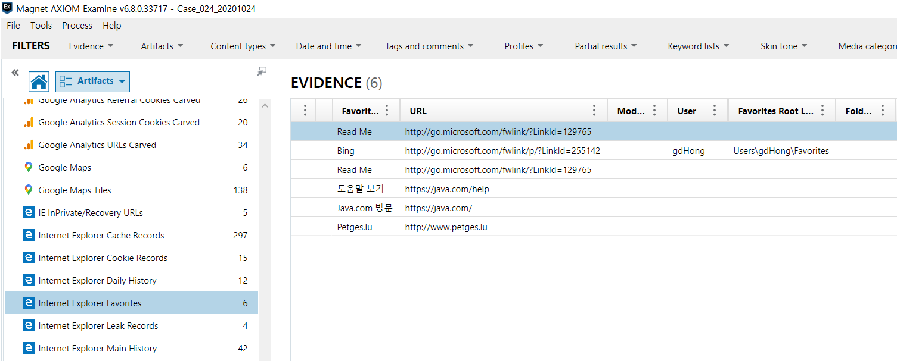Click Internet Explorer Cookie Records icon

tap(28, 258)
